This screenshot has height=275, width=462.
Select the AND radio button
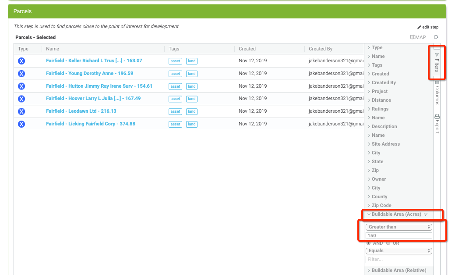pos(369,243)
